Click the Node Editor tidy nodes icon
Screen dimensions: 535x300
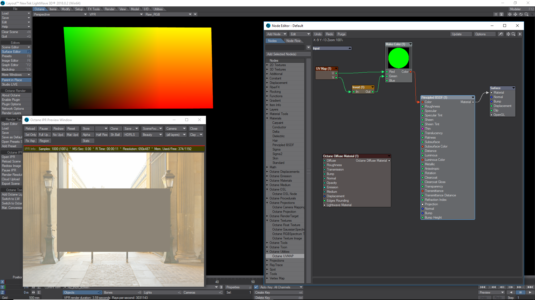[x=501, y=34]
